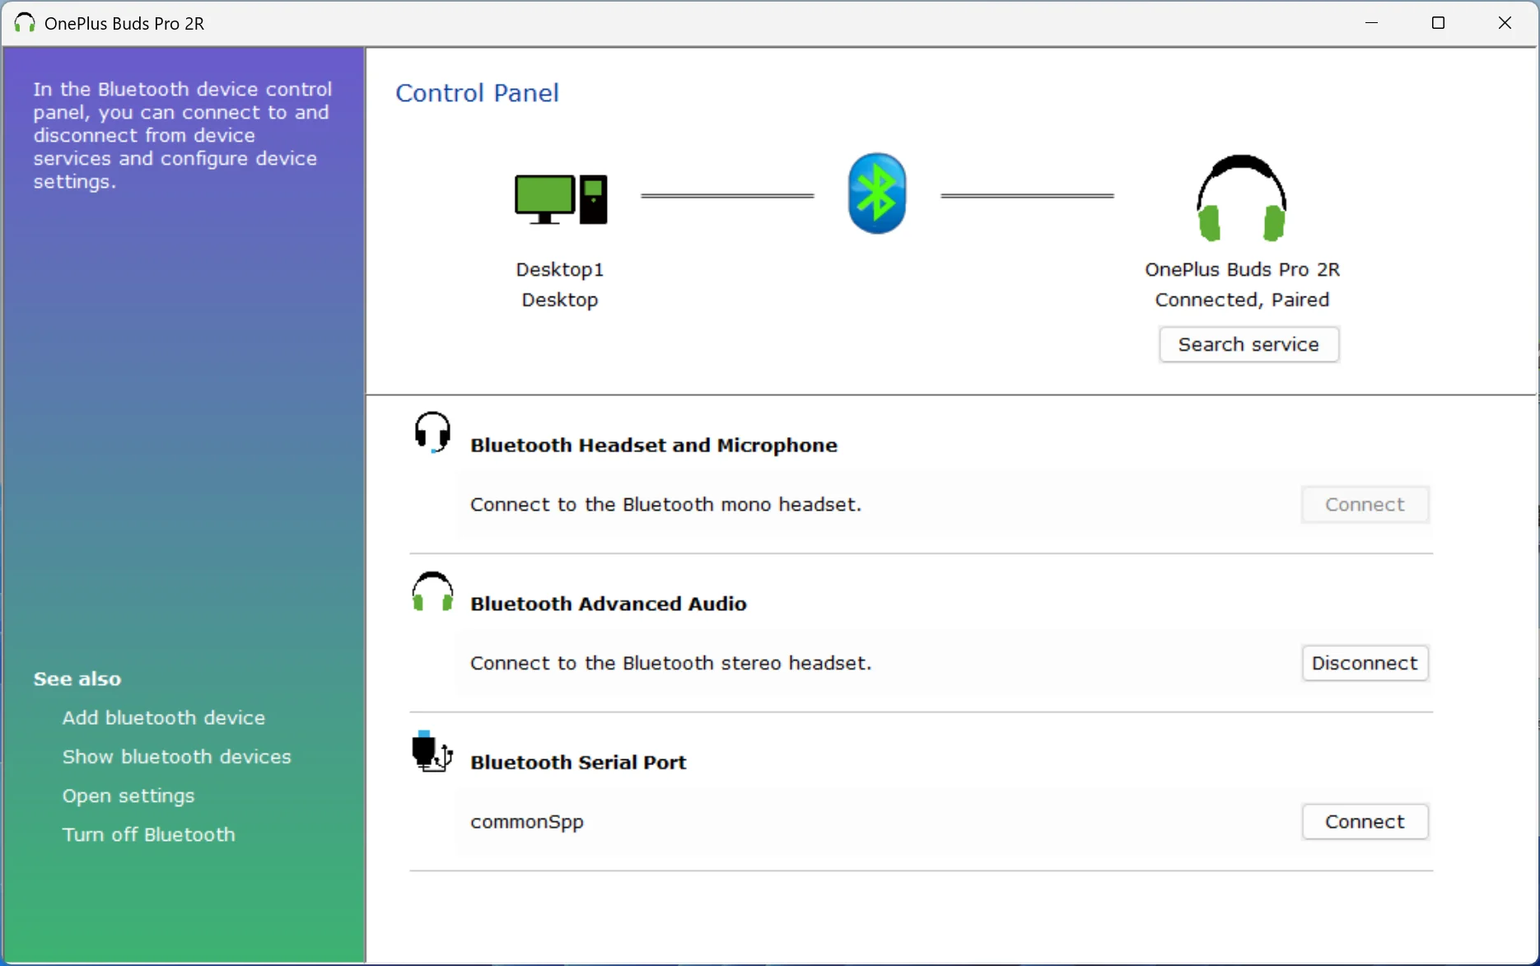Minimize the OnePlus Buds Pro 2R window

[x=1371, y=23]
